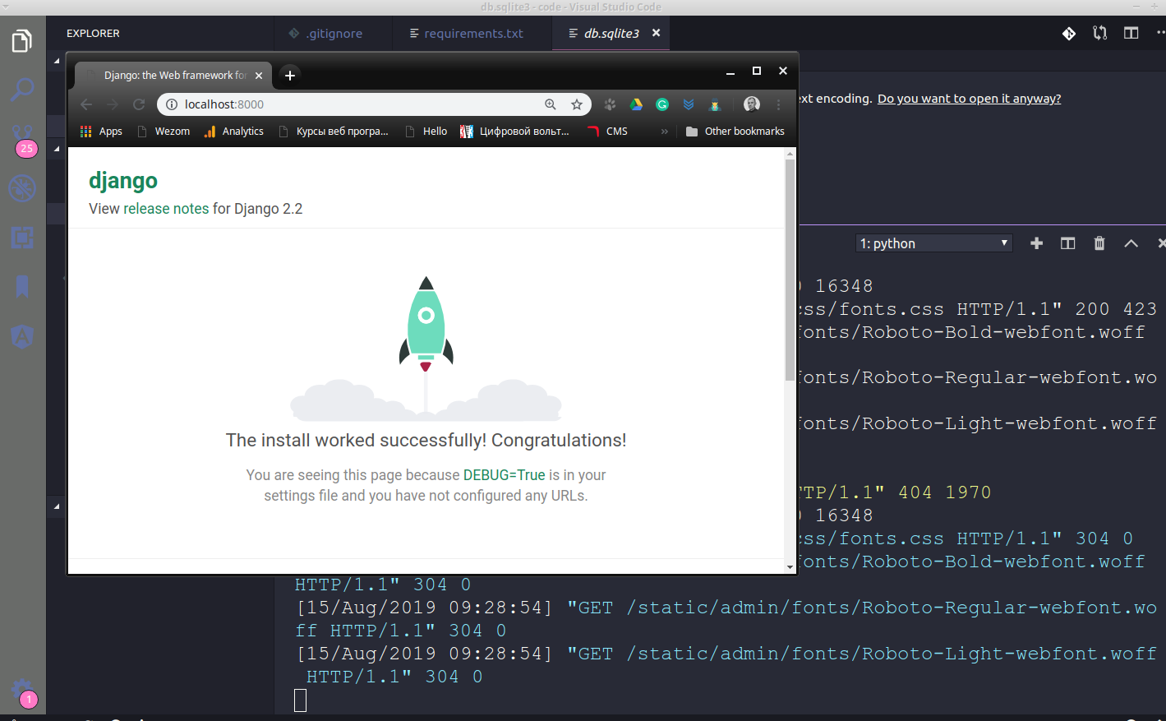View site information icon beside localhost
1166x721 pixels.
click(172, 104)
